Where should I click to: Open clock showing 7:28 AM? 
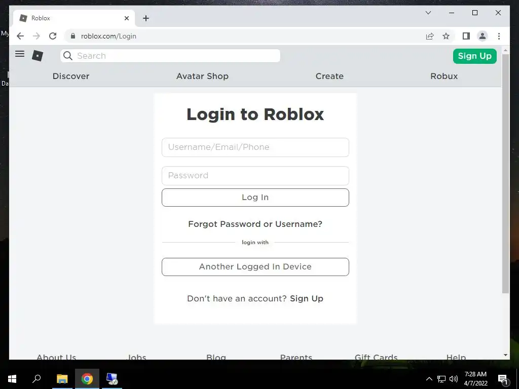(475, 379)
